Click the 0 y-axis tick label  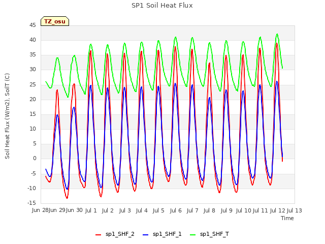[35, 159]
